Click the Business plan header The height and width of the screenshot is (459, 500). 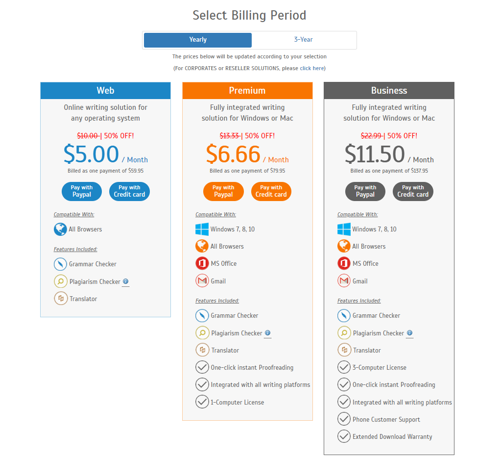pos(389,90)
